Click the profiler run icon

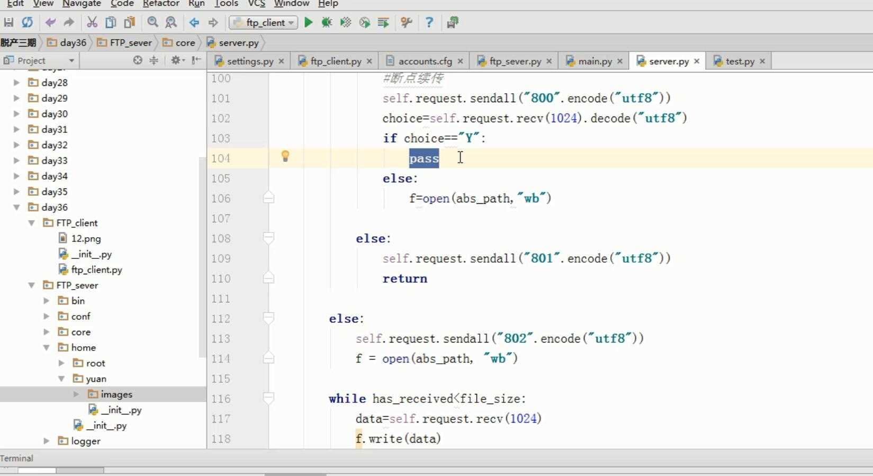[364, 22]
